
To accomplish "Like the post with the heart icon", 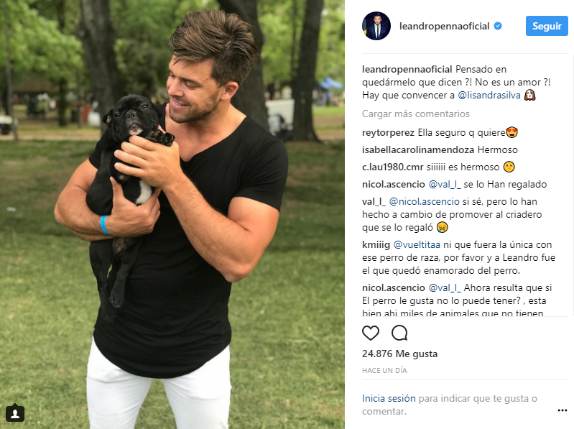I will tap(371, 333).
